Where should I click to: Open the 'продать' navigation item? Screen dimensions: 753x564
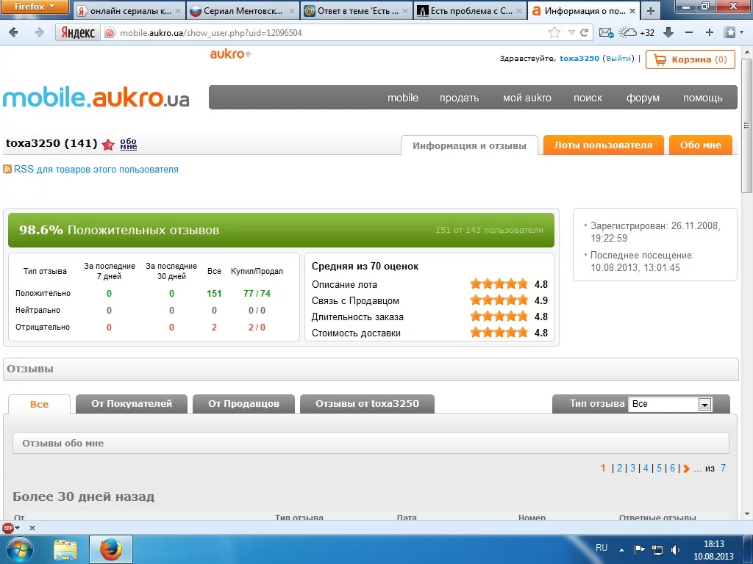tap(459, 98)
